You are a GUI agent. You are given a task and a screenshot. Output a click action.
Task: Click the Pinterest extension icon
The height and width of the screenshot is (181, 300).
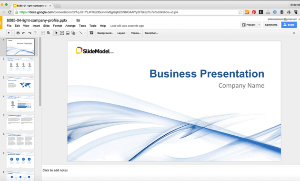click(x=254, y=12)
